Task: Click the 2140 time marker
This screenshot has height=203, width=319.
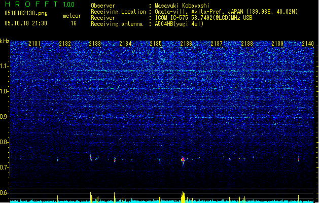Action: (308, 43)
